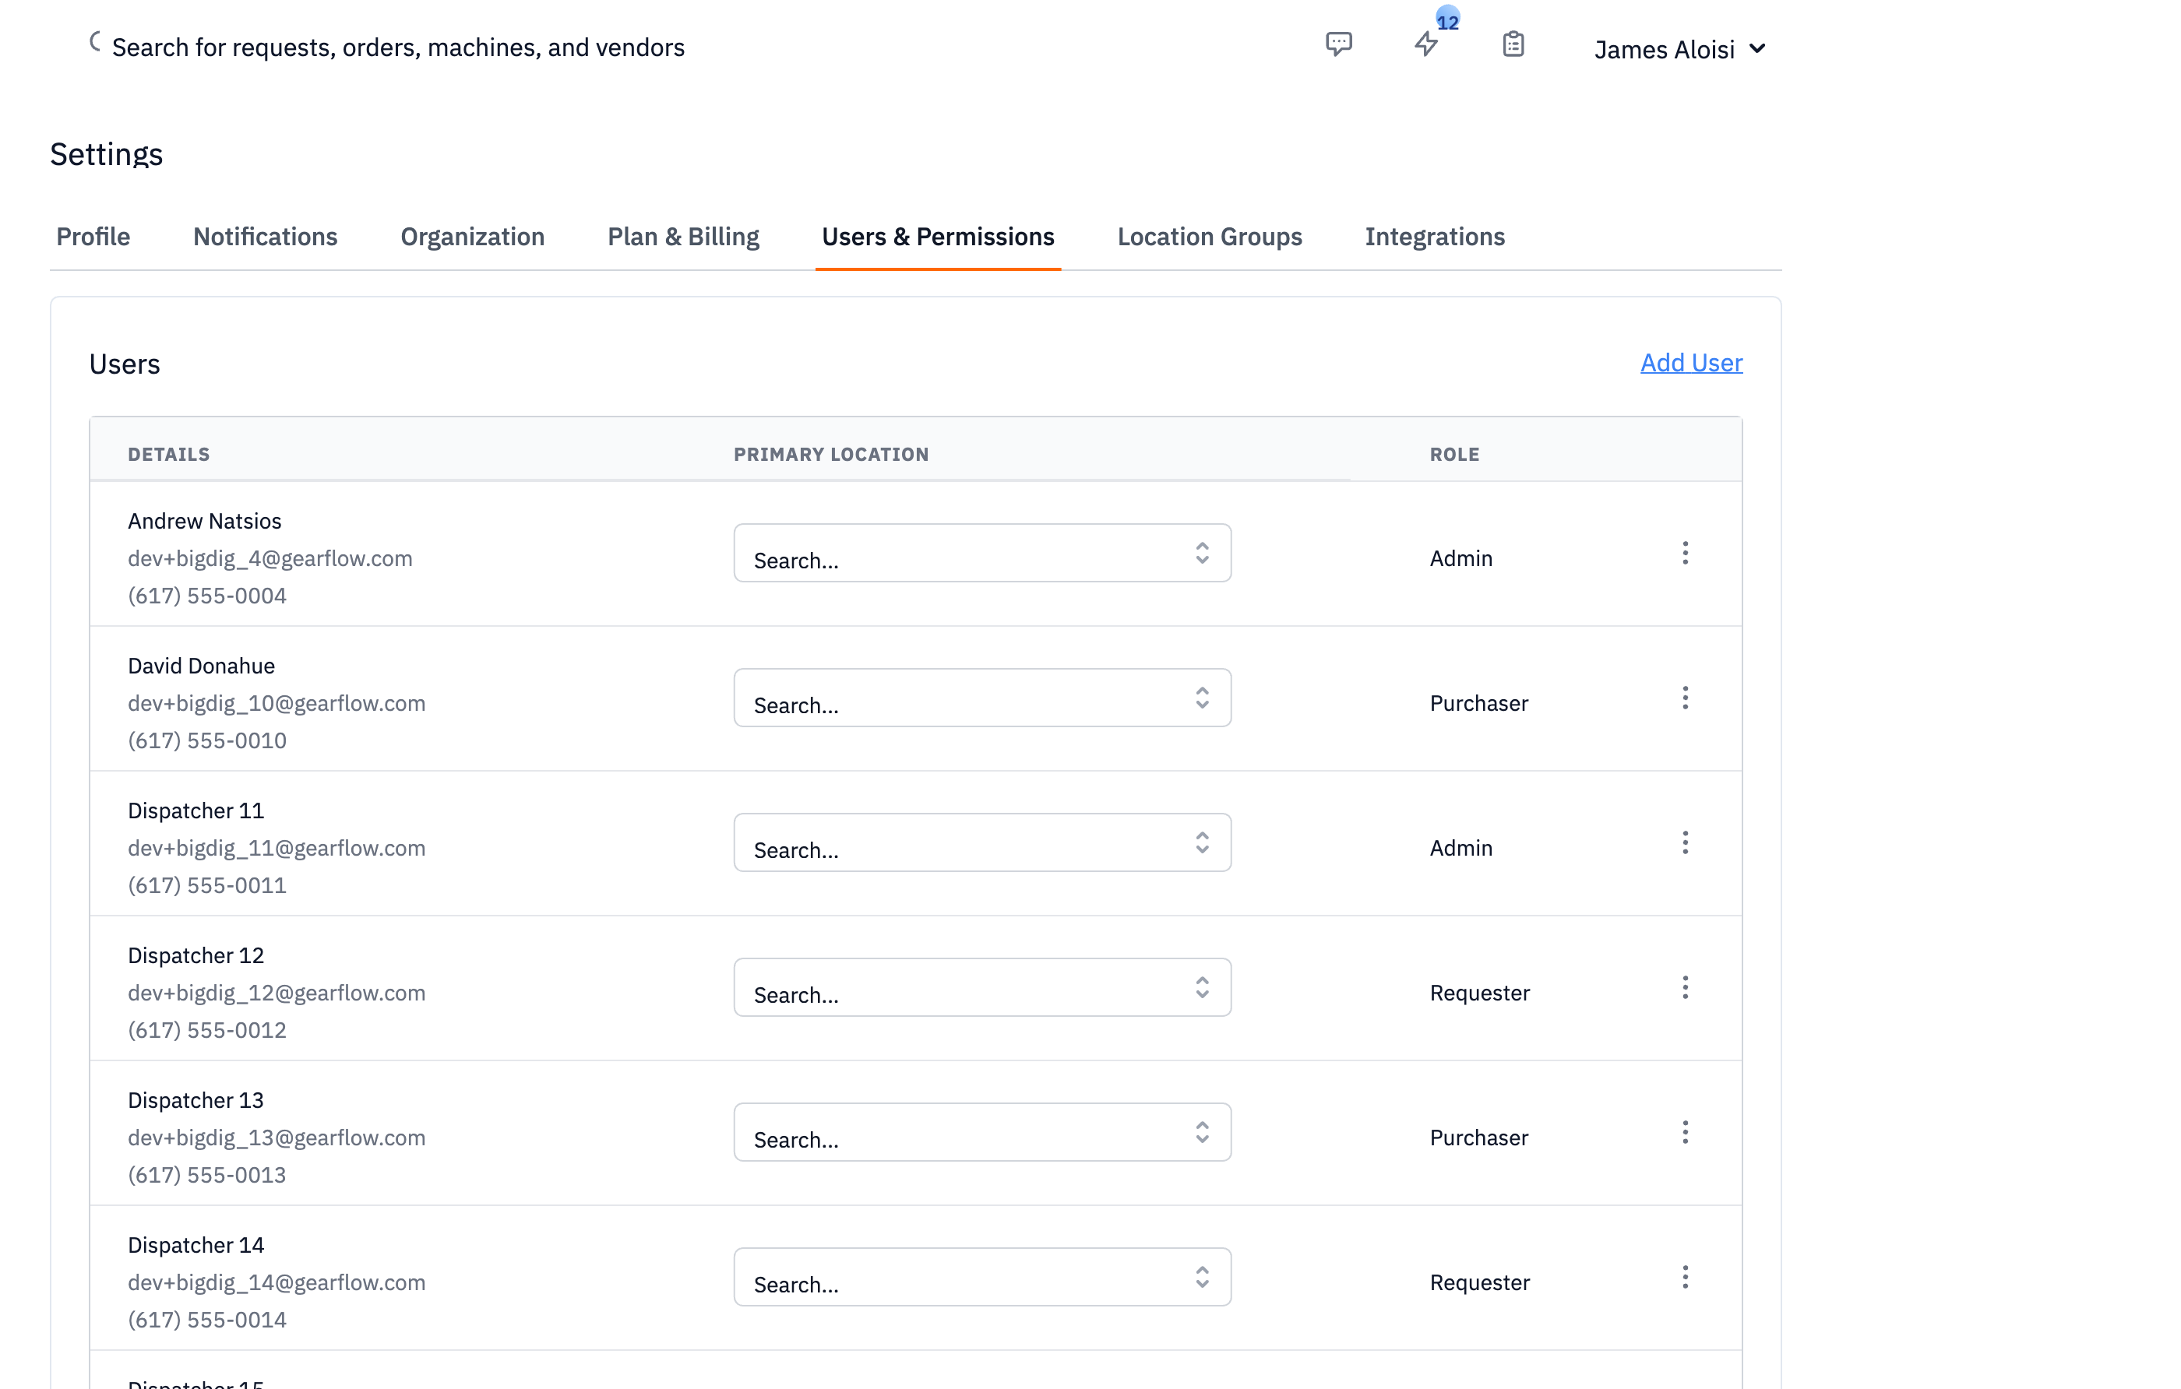Click email dev+bigdig_12@gearflow.com

[277, 993]
